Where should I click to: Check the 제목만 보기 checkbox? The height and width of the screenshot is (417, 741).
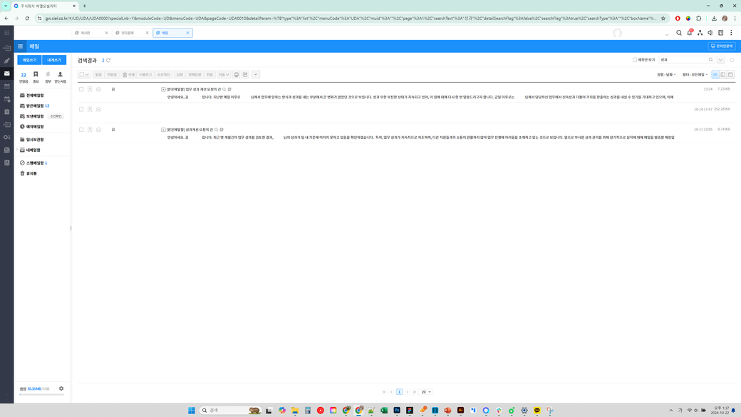point(635,60)
